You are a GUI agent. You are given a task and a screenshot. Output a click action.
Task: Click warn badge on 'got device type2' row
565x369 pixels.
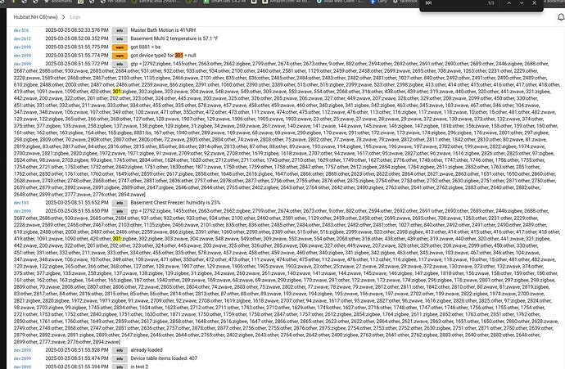tap(120, 56)
